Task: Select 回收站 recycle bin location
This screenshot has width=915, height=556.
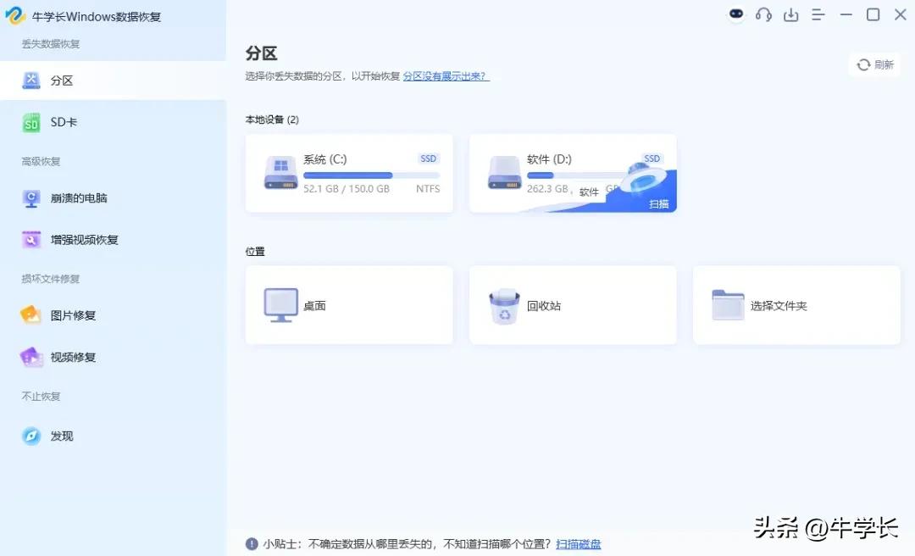Action: 572,305
